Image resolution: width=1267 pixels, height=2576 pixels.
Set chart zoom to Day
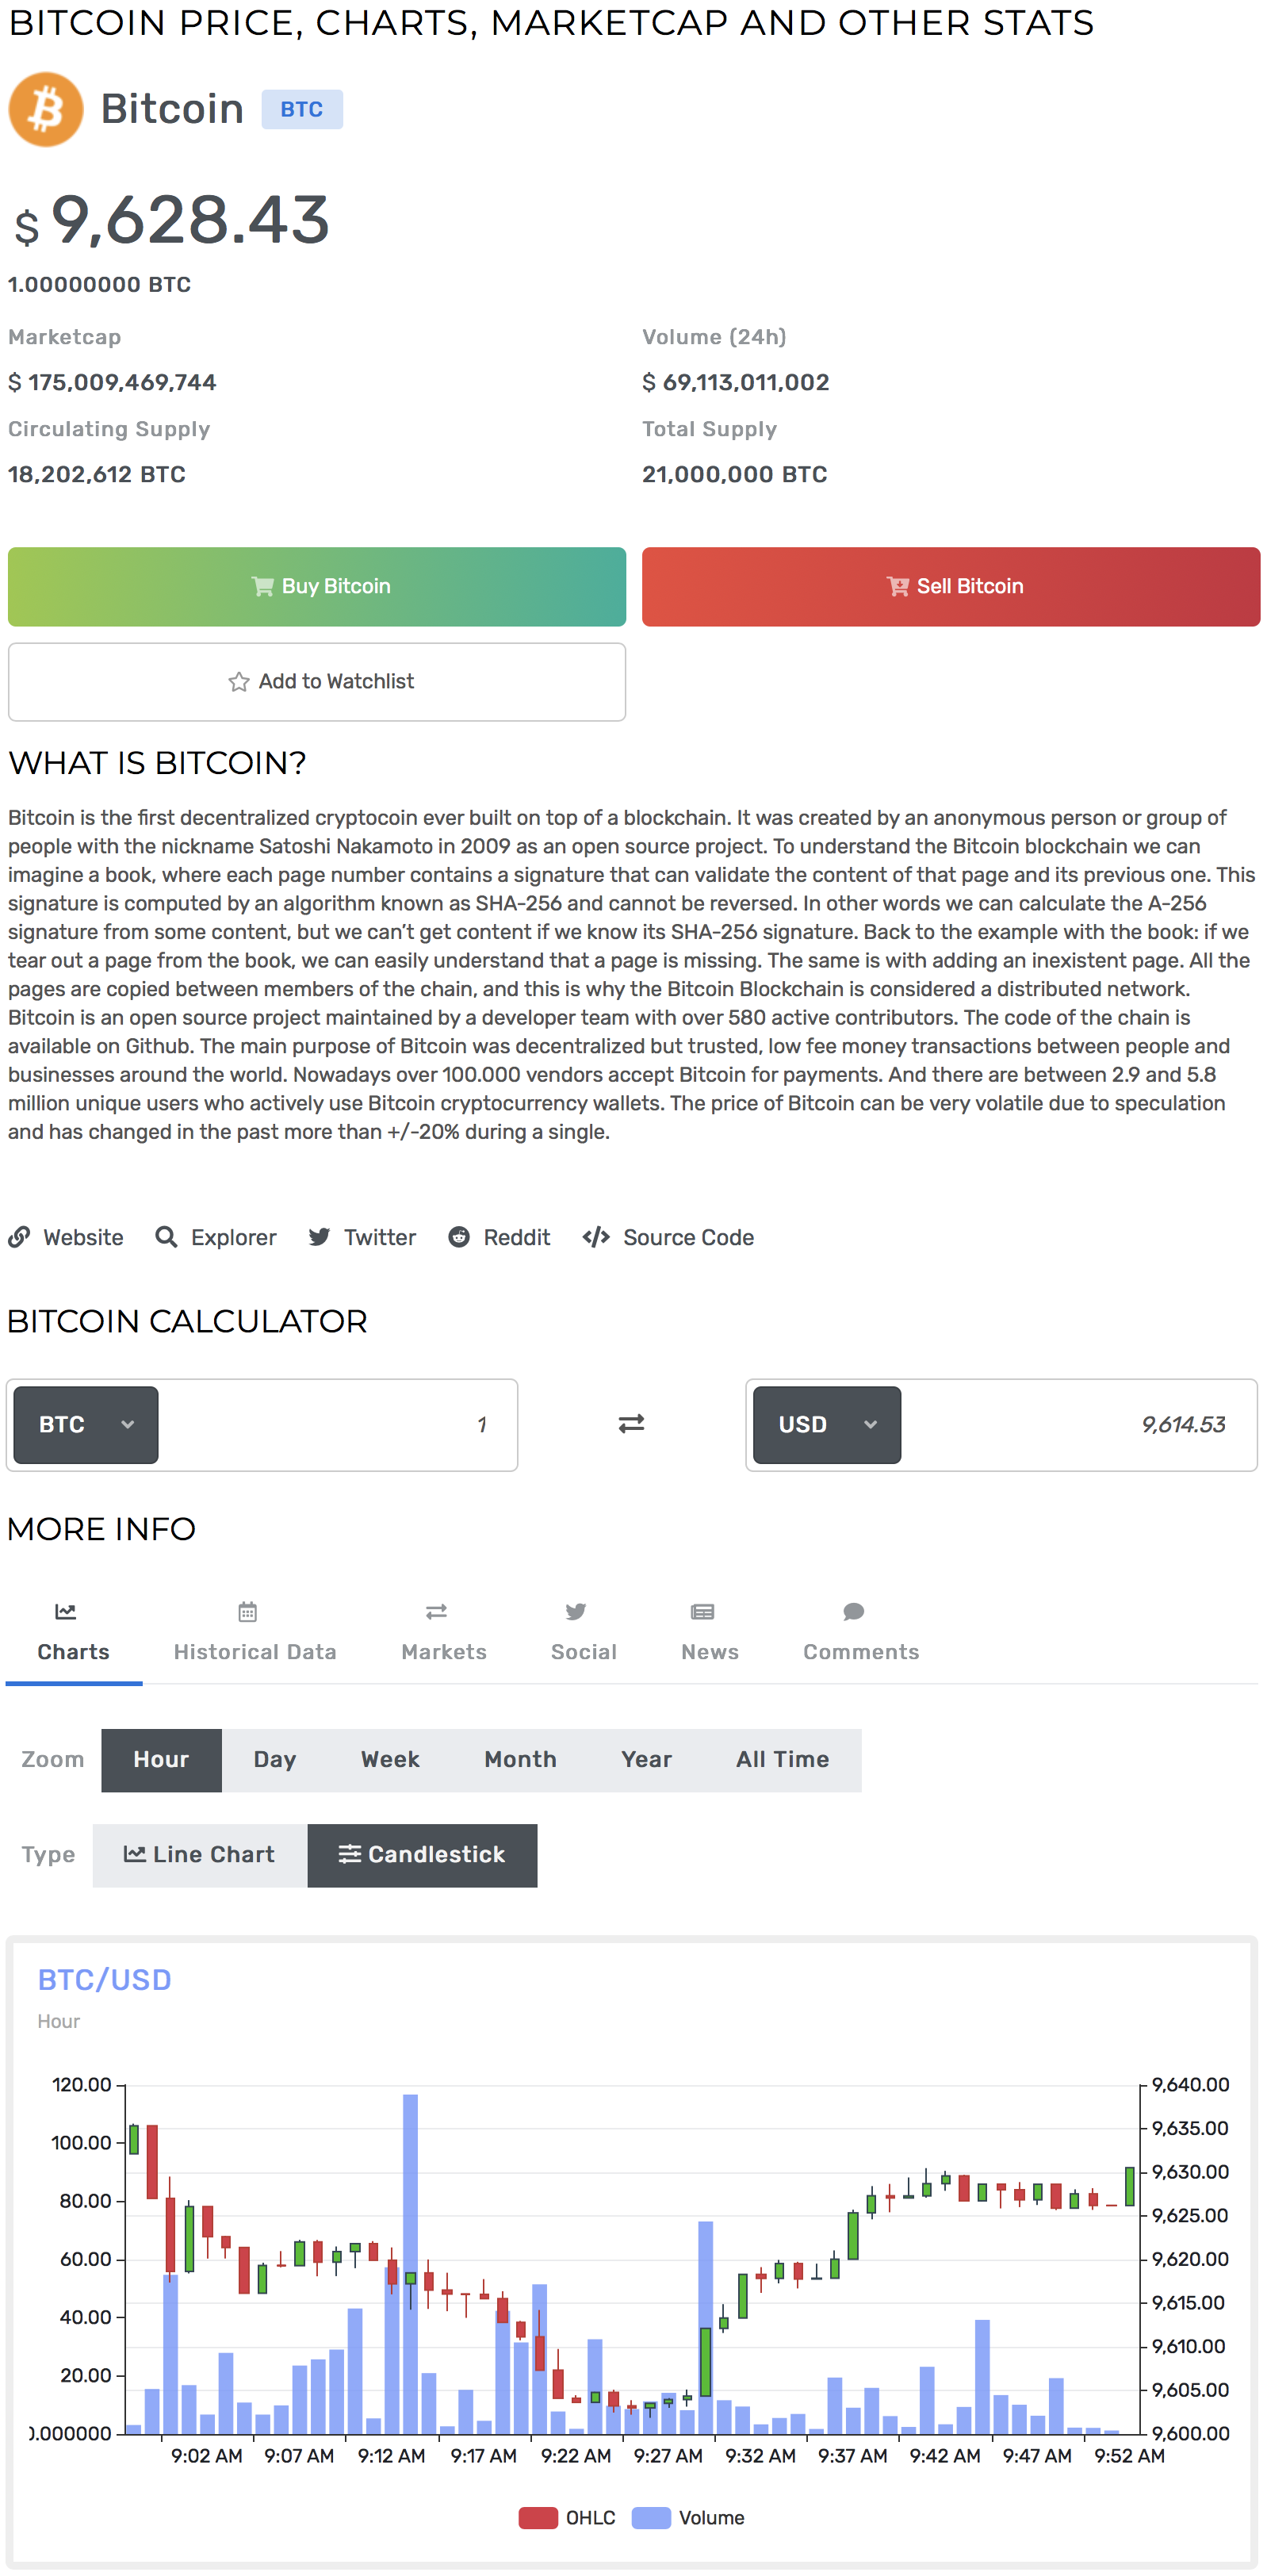pyautogui.click(x=274, y=1760)
